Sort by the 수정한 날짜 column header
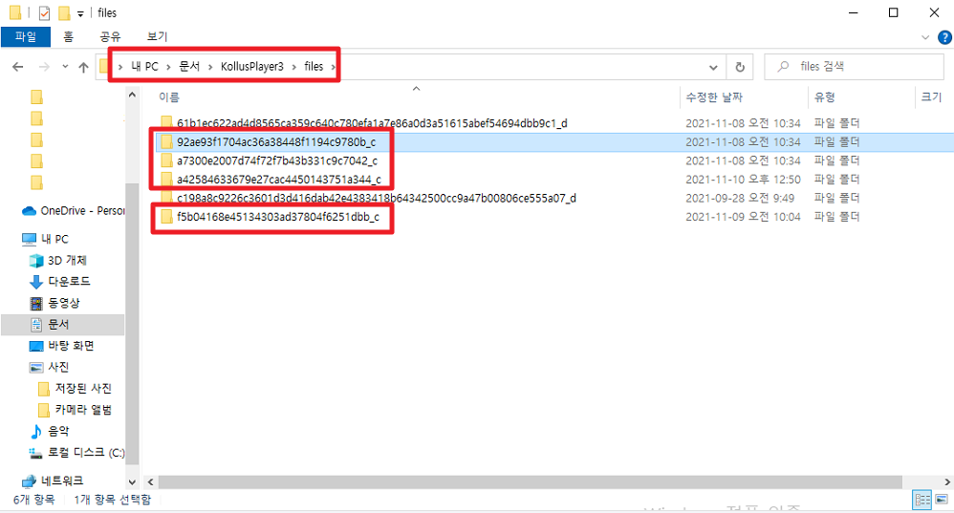Screen dimensions: 954x513 click(713, 97)
